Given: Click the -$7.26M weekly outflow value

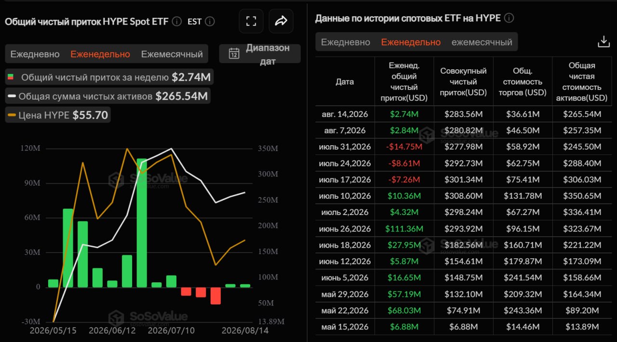Looking at the screenshot, I should point(404,179).
